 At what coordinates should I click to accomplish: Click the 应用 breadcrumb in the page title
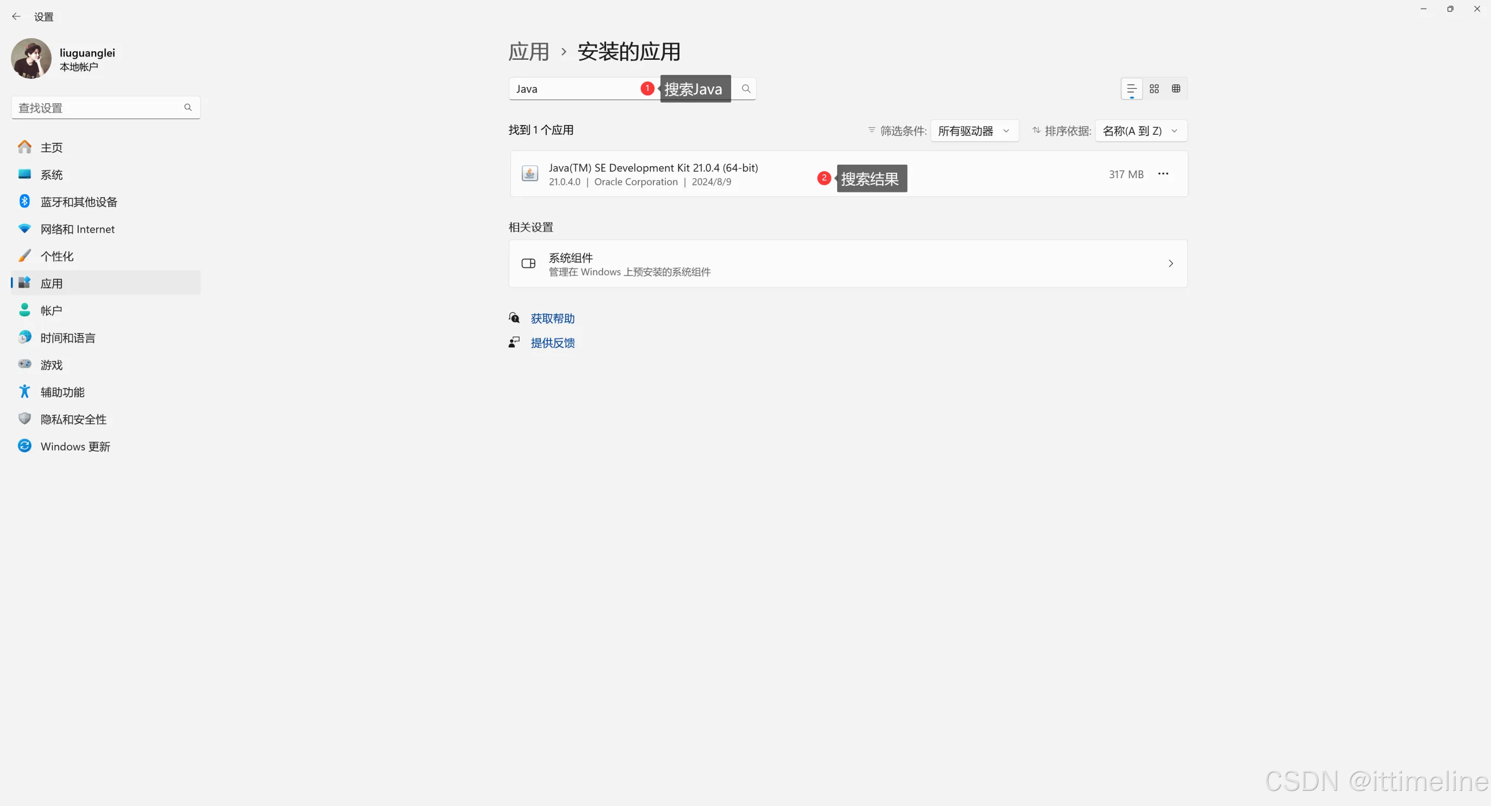(x=528, y=52)
